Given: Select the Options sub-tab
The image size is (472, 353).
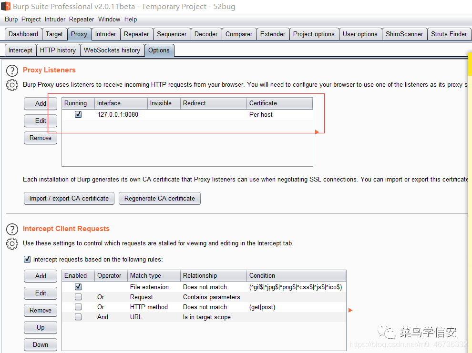Looking at the screenshot, I should pyautogui.click(x=159, y=50).
